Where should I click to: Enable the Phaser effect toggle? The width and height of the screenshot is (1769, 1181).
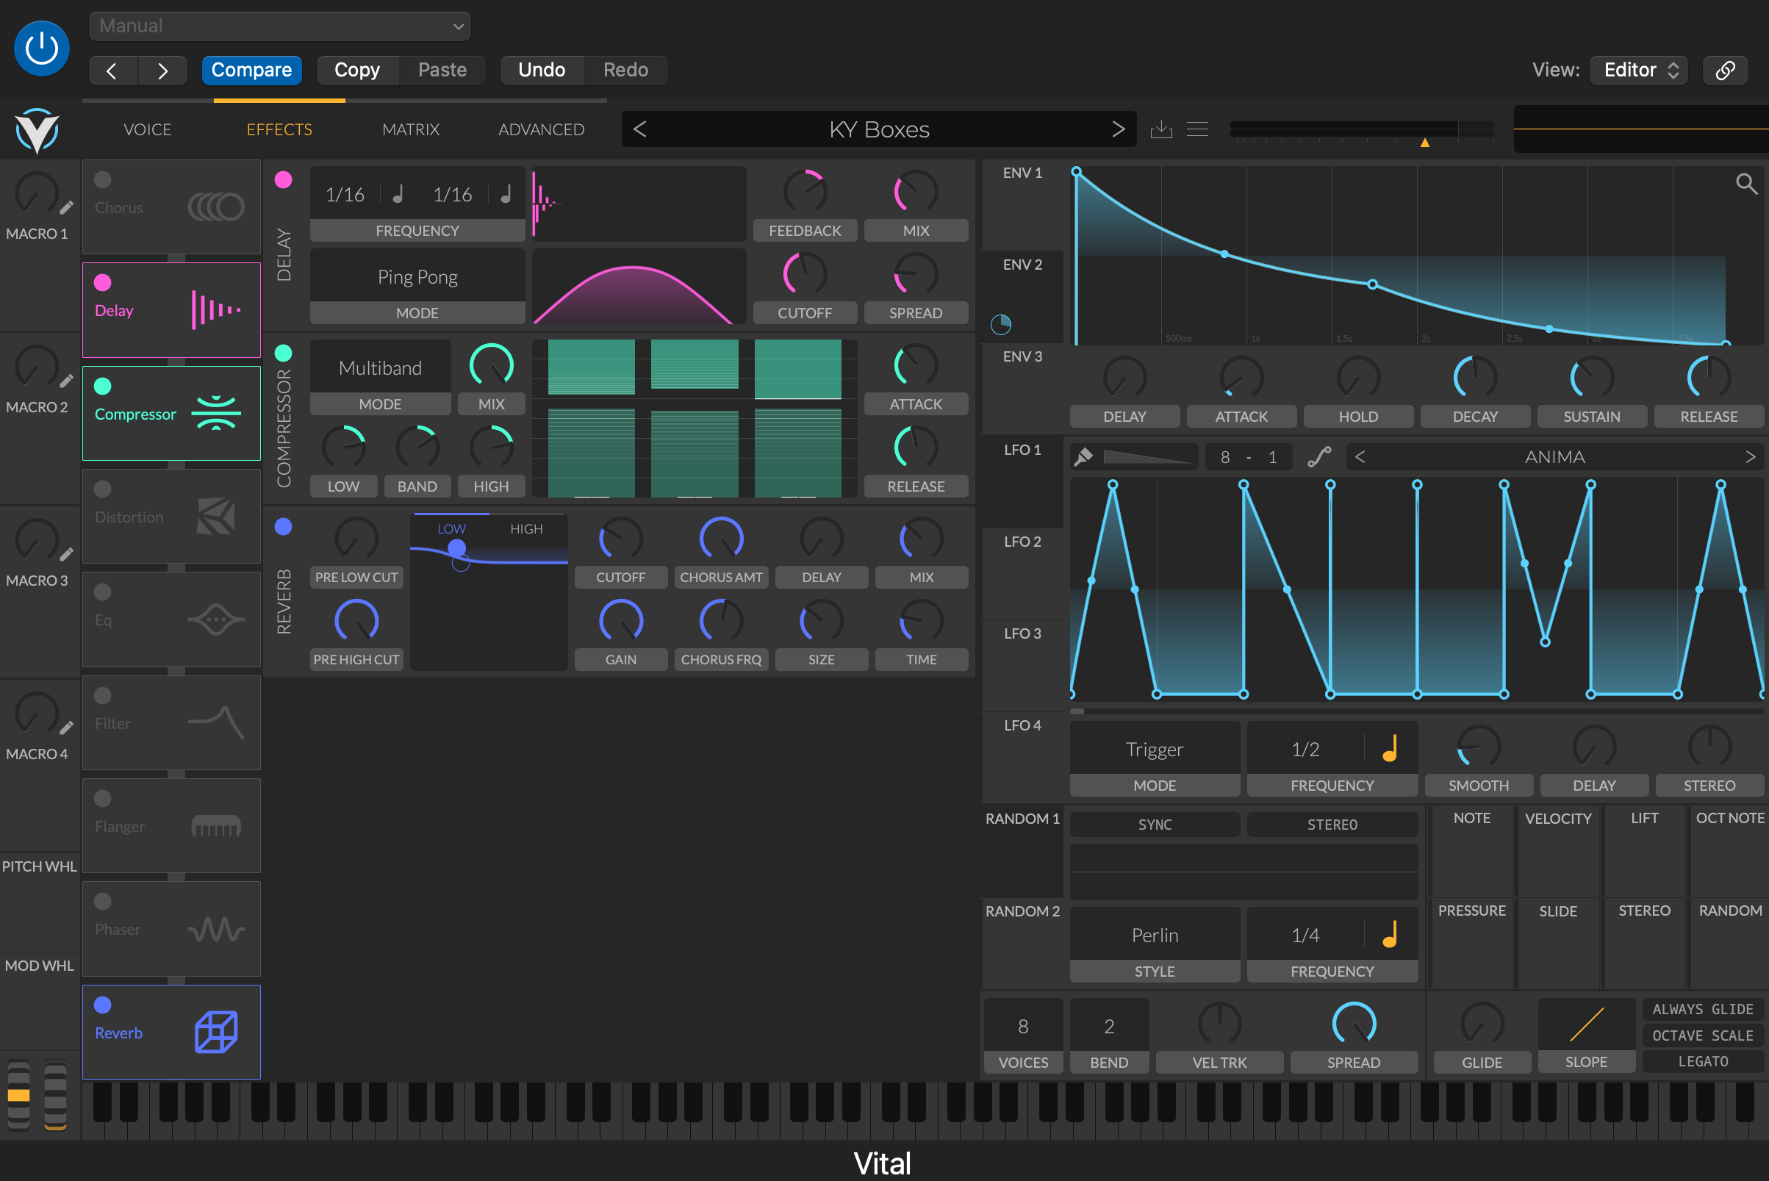(102, 902)
